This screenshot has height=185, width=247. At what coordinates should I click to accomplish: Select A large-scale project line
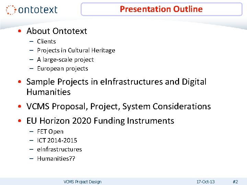66,60
